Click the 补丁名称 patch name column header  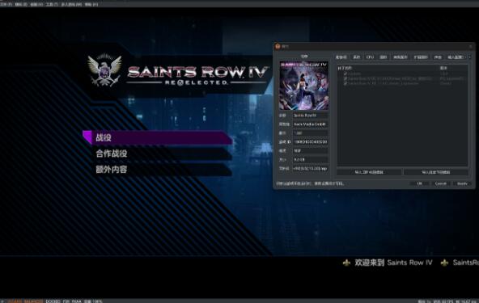345,68
